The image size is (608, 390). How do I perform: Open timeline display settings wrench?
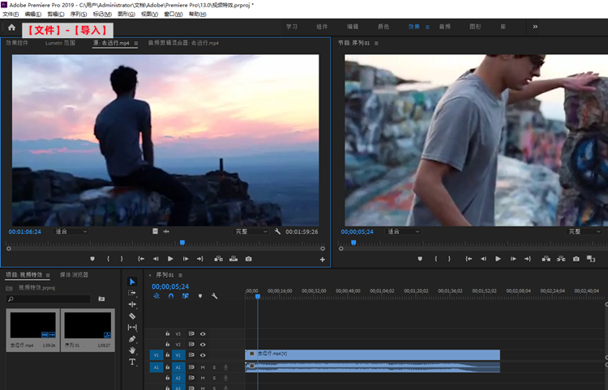coord(214,296)
